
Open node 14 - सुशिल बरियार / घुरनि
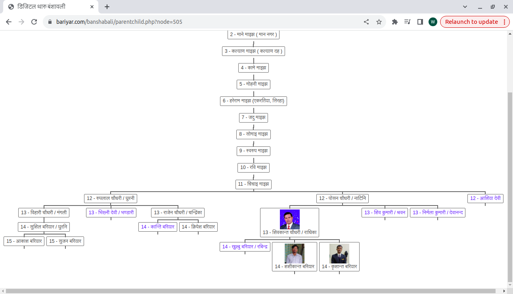(44, 227)
